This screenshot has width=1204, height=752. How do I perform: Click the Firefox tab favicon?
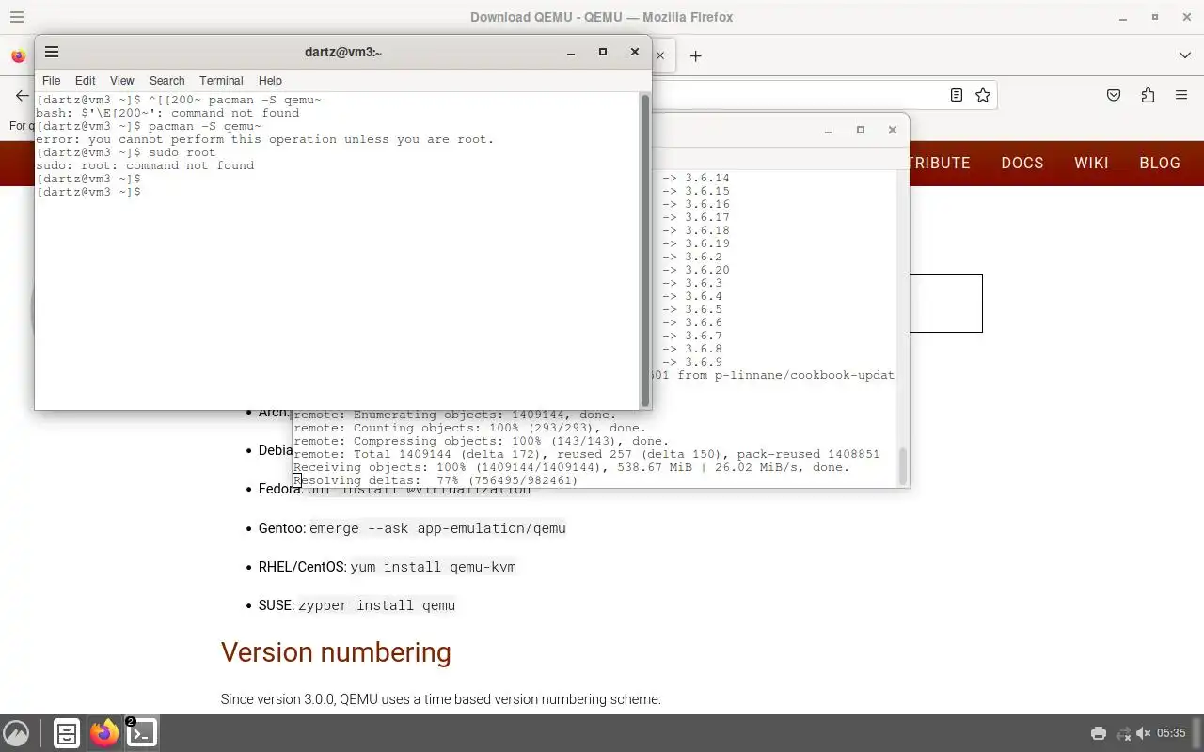click(x=18, y=56)
